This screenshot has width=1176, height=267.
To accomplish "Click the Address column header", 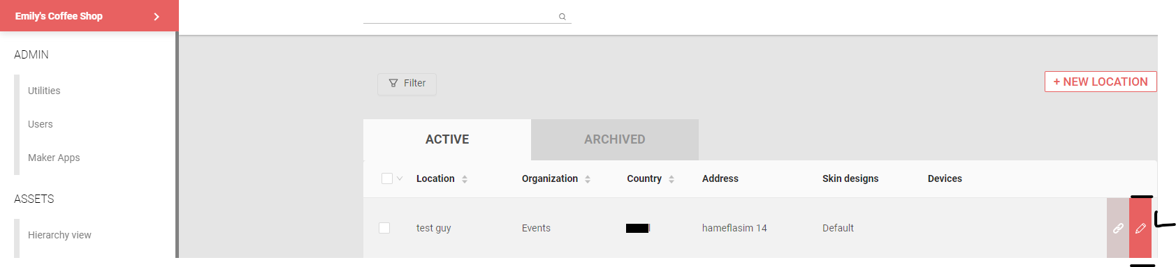I will click(x=720, y=178).
